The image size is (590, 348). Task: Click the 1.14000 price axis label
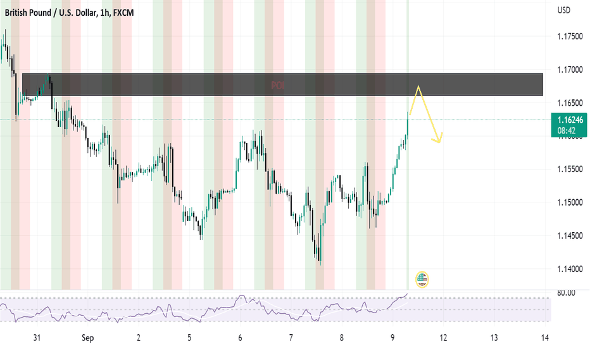[x=570, y=269]
